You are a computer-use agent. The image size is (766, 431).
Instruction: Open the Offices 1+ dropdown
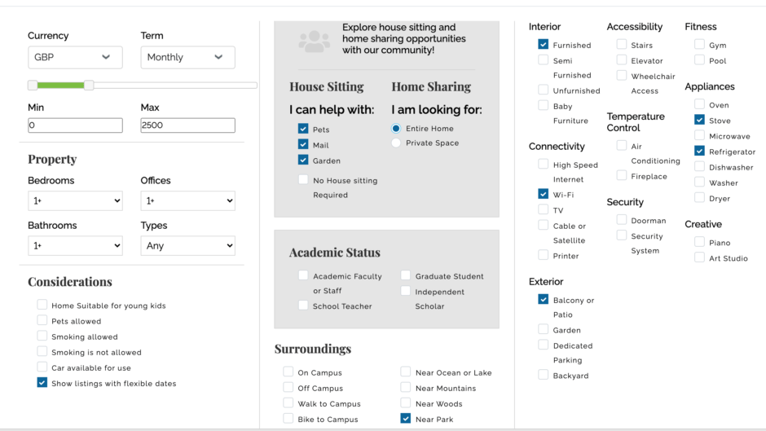pos(187,201)
